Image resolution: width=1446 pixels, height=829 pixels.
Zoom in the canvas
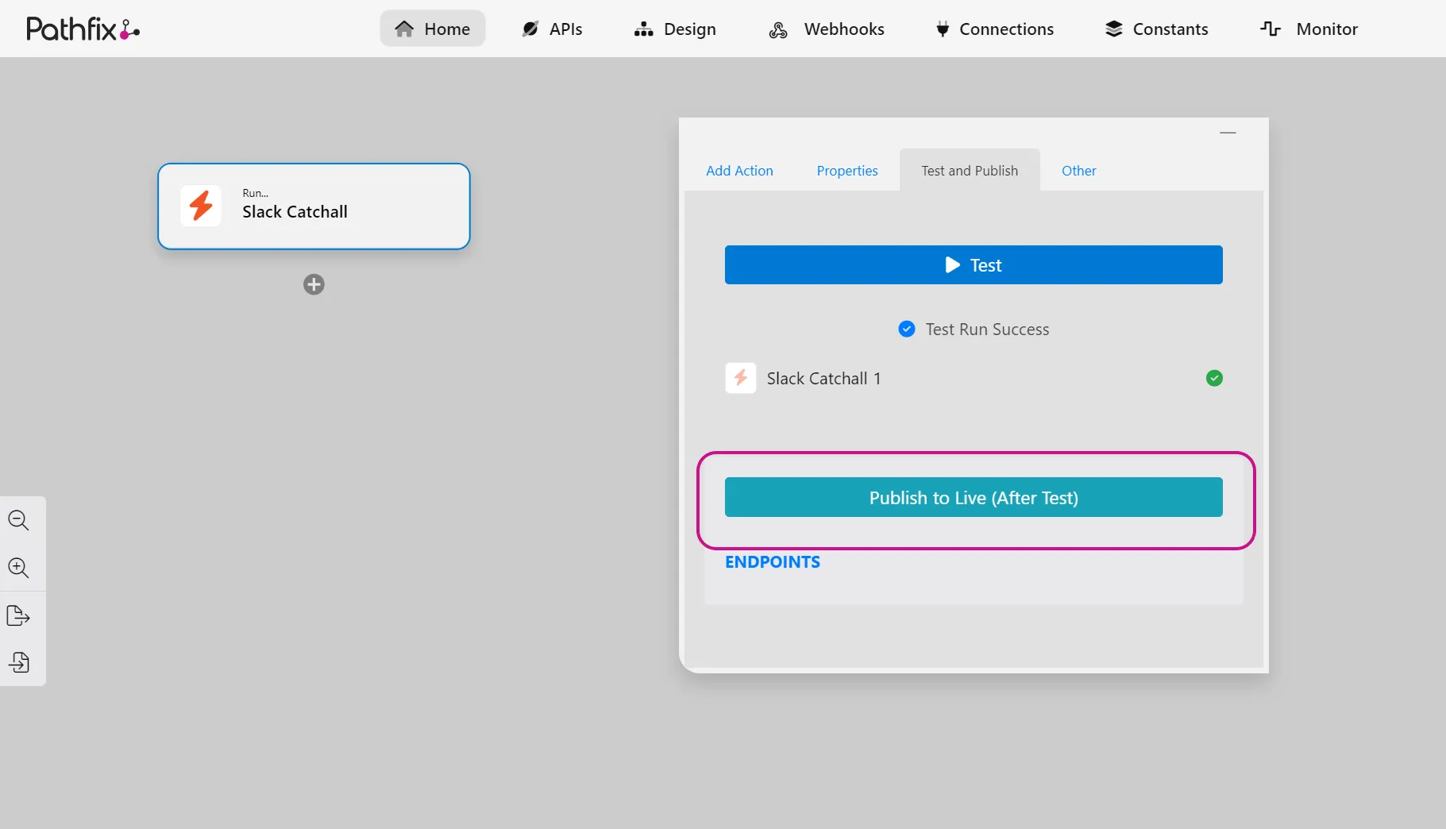19,568
